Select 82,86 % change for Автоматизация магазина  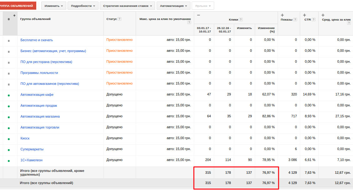pos(268,116)
